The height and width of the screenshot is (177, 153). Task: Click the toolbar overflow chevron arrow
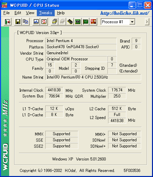(147, 22)
